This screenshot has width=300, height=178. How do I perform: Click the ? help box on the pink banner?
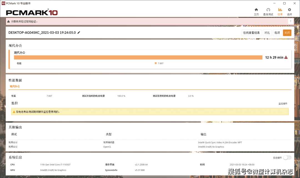click(291, 21)
